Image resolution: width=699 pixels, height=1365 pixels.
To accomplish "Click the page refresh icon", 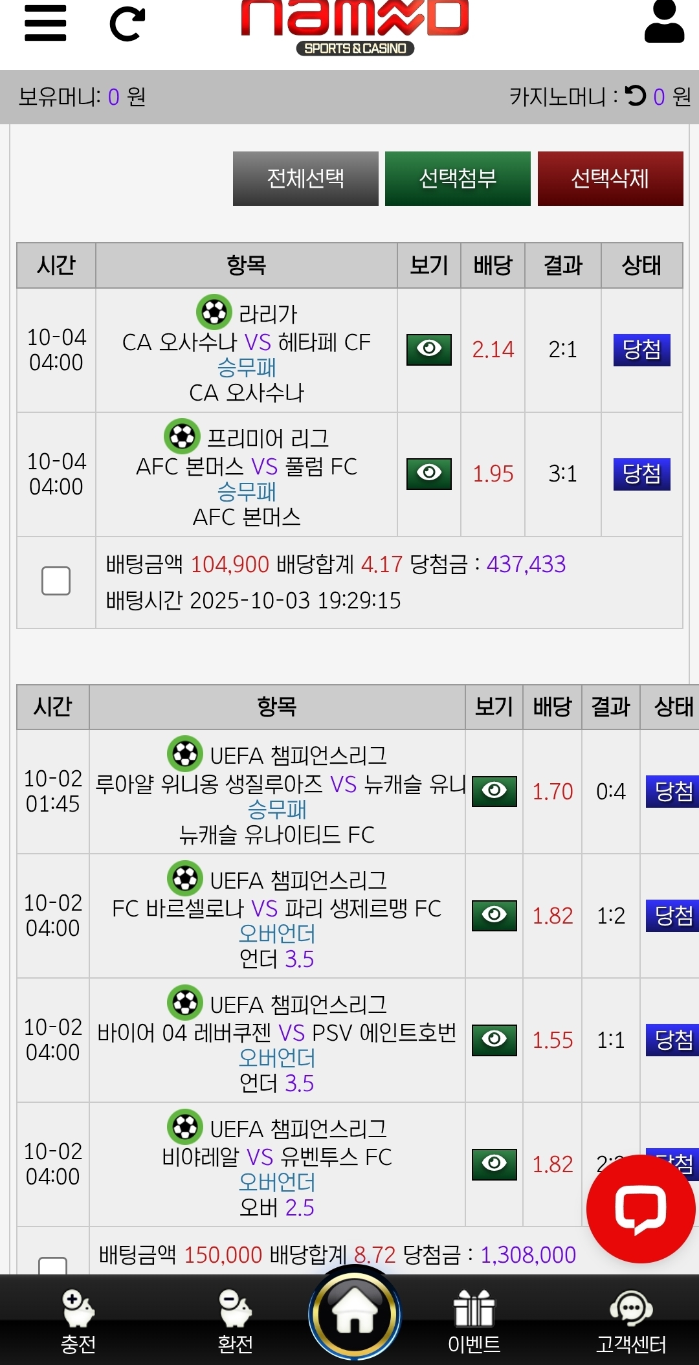I will pos(127,25).
